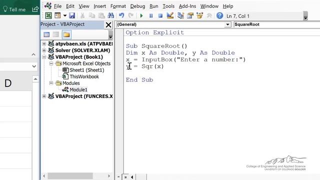Open the (General) object dropdown
The image size is (320, 180).
coord(227,24)
